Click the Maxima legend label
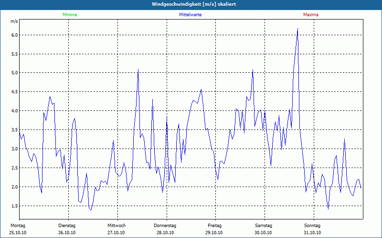 [311, 15]
